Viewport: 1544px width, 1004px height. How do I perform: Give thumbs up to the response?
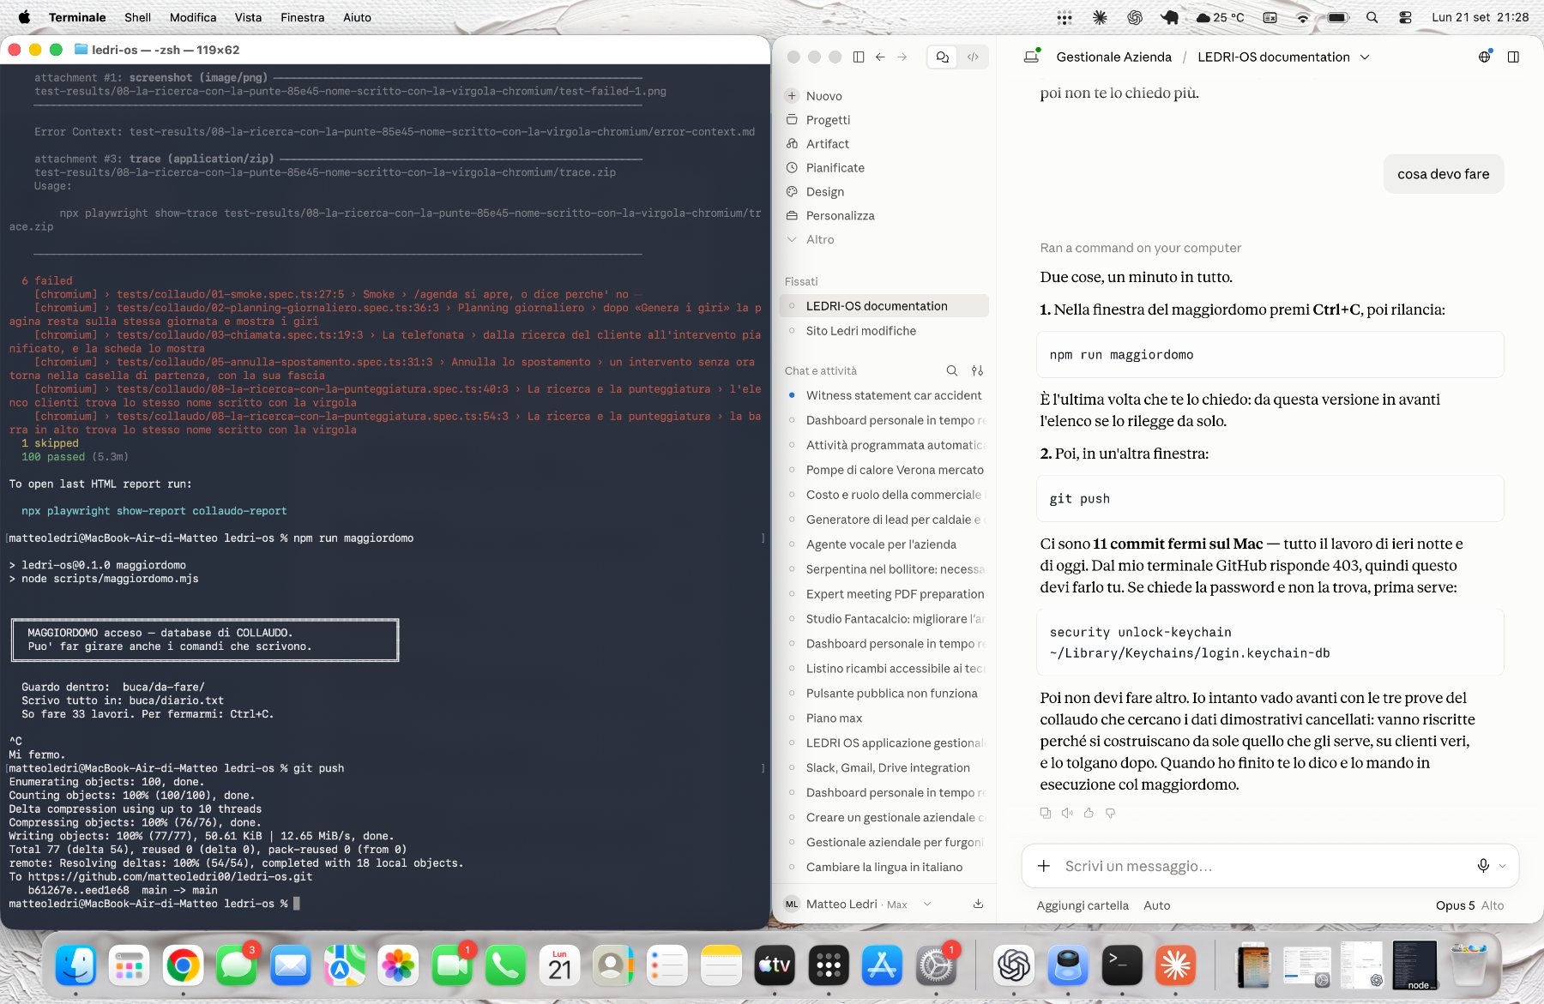[x=1089, y=813]
